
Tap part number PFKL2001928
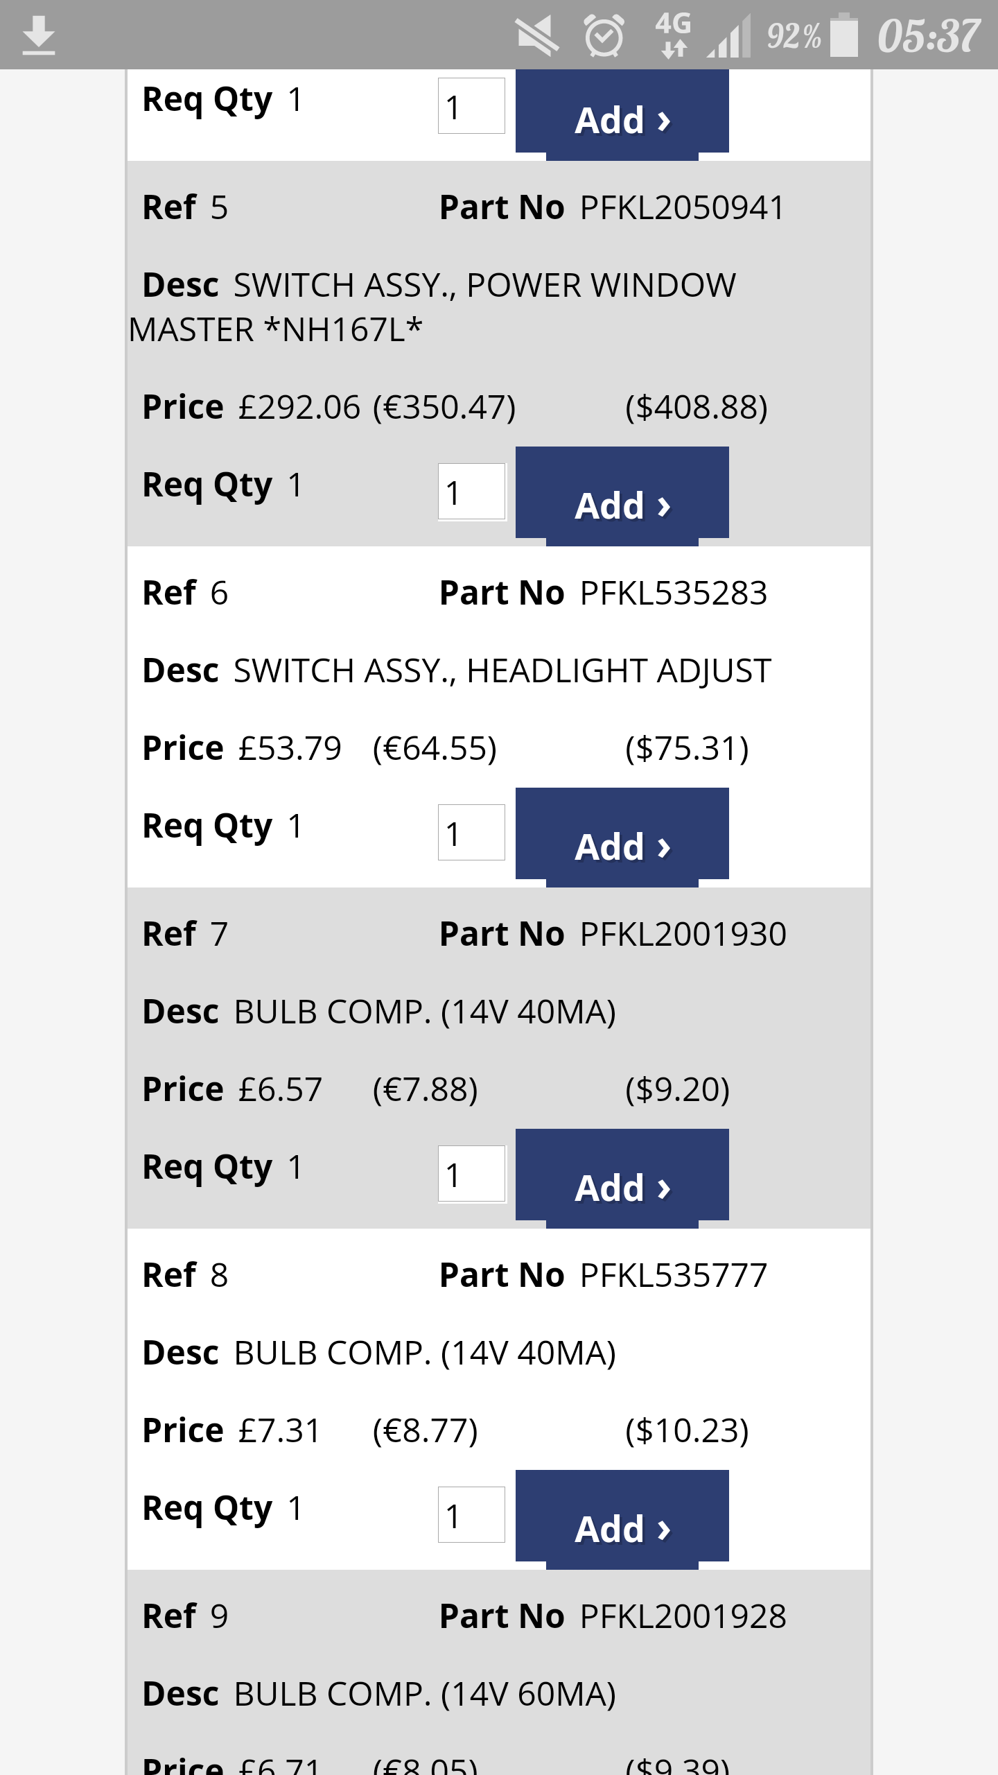click(683, 1617)
